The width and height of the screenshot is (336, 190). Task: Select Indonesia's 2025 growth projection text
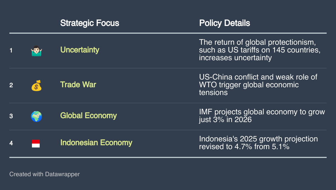(258, 142)
